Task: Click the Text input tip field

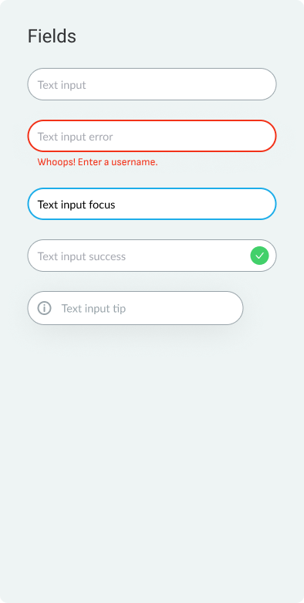Action: (x=135, y=308)
